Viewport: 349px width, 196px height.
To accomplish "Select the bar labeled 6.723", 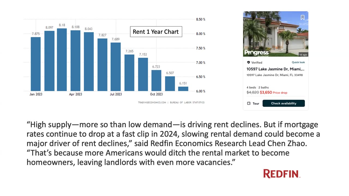I will pos(157,81).
